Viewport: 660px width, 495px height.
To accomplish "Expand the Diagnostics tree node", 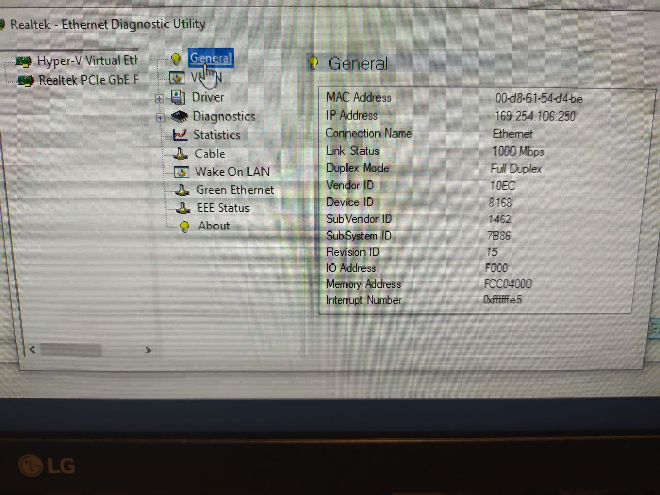I will point(160,118).
